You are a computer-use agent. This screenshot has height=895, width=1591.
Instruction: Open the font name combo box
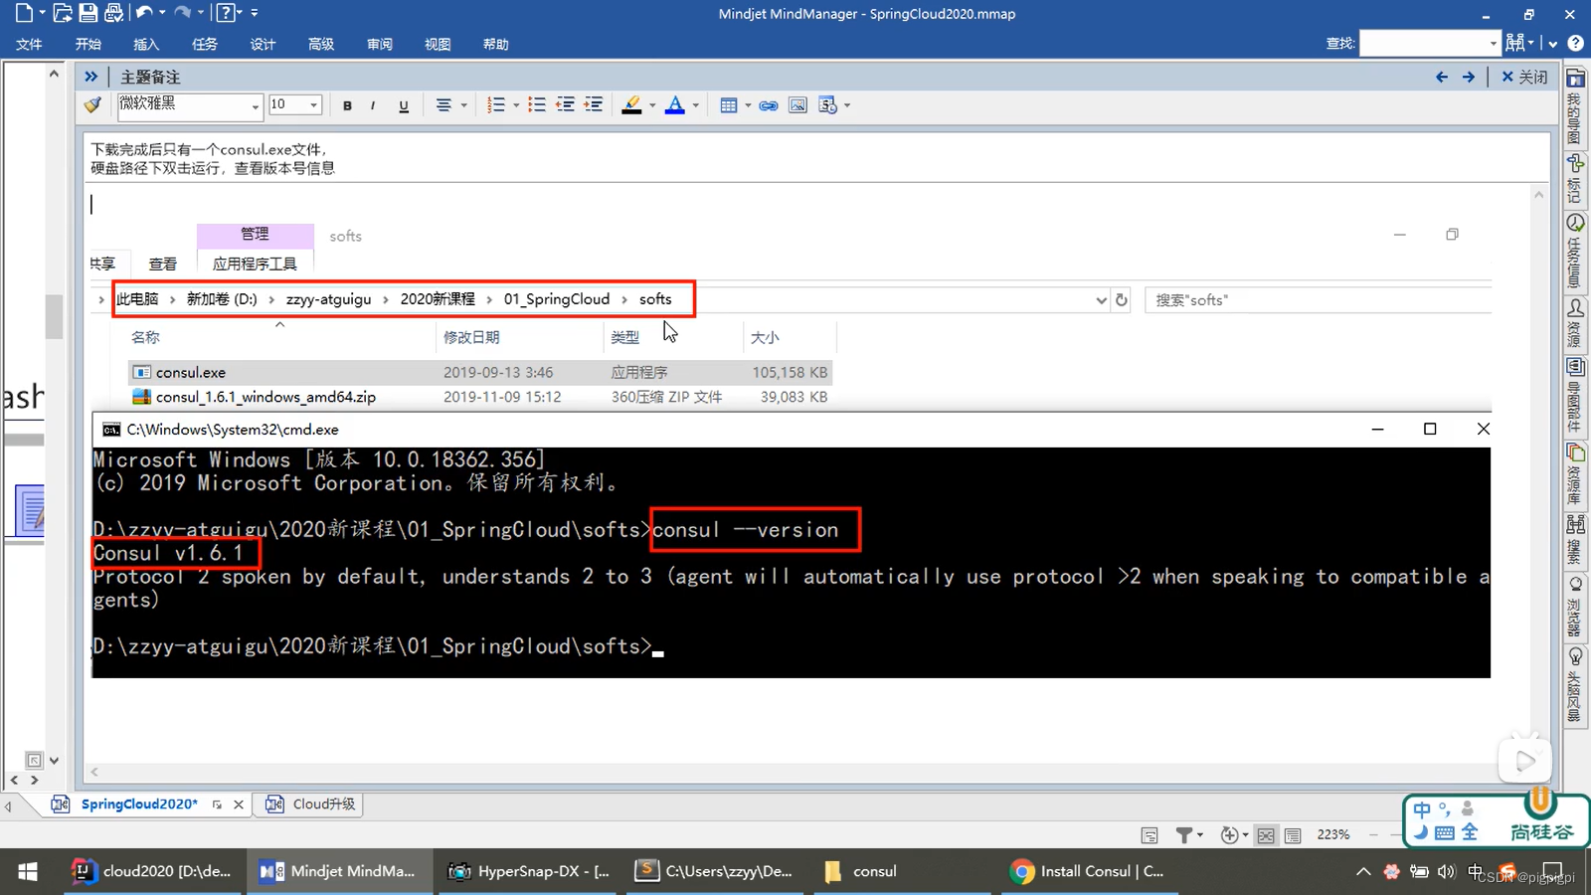pos(190,104)
